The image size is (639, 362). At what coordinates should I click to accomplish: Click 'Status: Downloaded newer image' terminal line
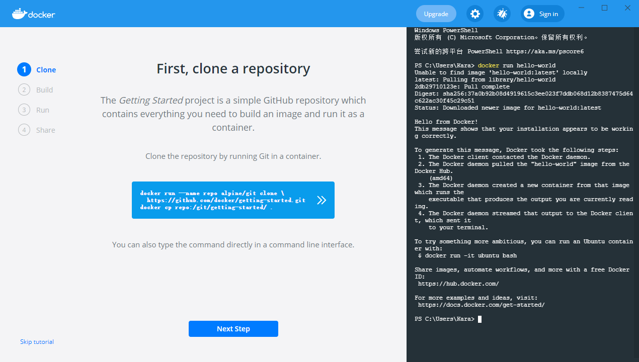click(x=508, y=108)
